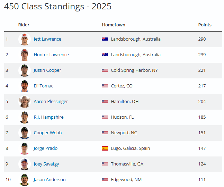Click the US flag beside Hamilton, OH
The height and width of the screenshot is (187, 224).
click(x=105, y=102)
